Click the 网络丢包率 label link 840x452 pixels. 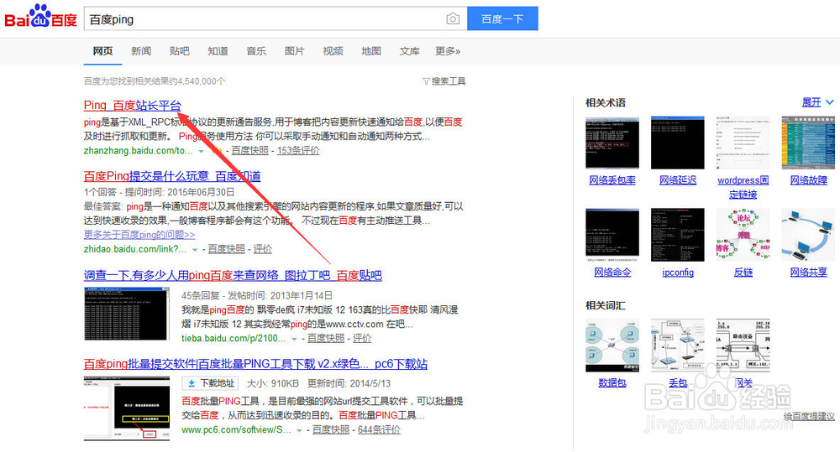pyautogui.click(x=612, y=181)
